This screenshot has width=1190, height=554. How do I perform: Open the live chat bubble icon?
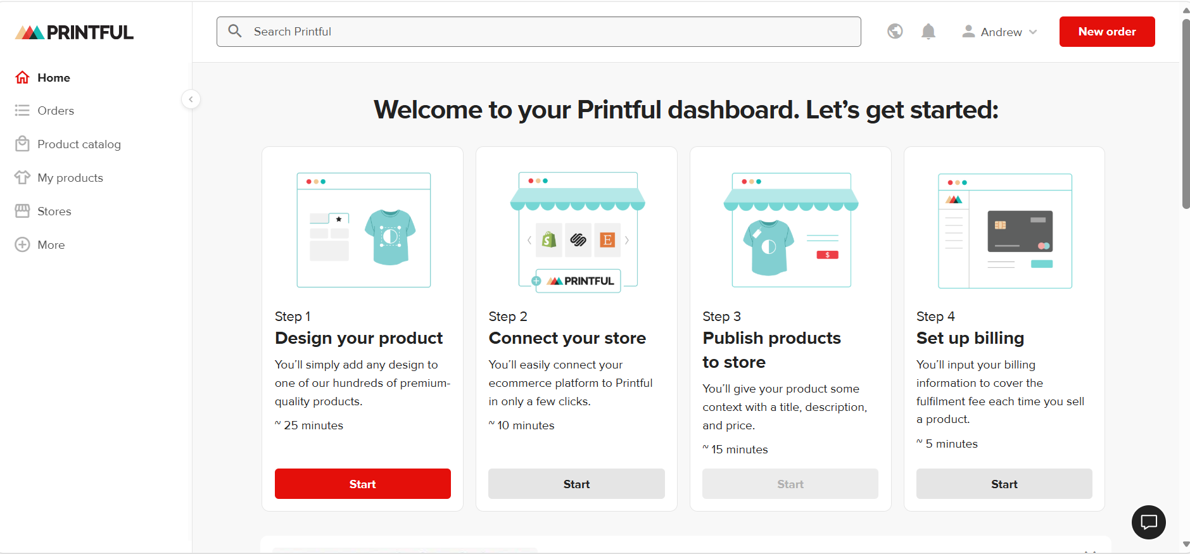1148,522
